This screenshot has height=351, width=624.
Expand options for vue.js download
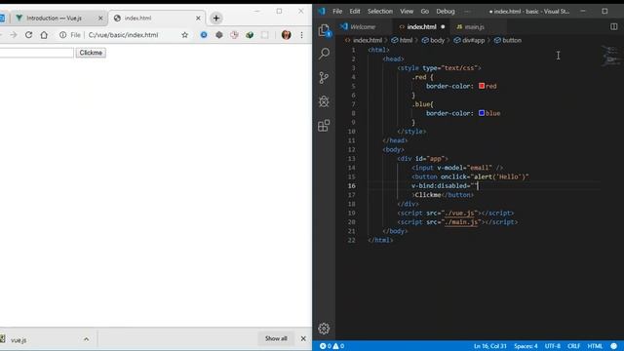87,339
